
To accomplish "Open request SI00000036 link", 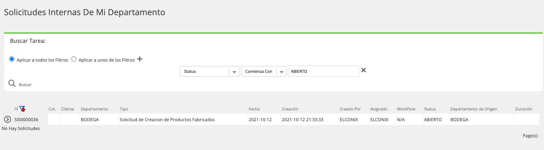I will [x=26, y=120].
